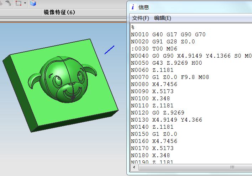The height and width of the screenshot is (176, 252).
Task: Select line N0050 G43 Z.9269 H00
Action: click(x=166, y=63)
